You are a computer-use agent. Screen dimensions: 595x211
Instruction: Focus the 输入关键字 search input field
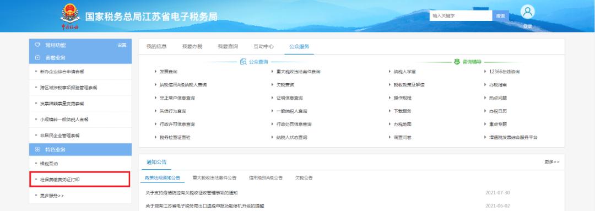click(x=461, y=16)
